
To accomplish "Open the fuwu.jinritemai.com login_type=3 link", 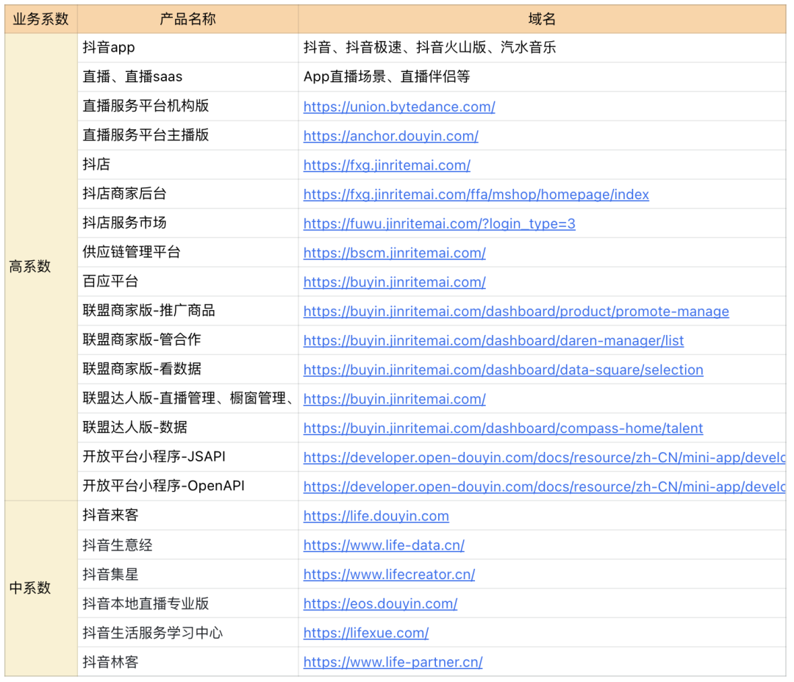I will [x=439, y=224].
